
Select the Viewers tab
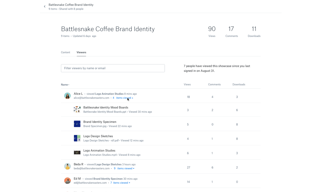[81, 52]
